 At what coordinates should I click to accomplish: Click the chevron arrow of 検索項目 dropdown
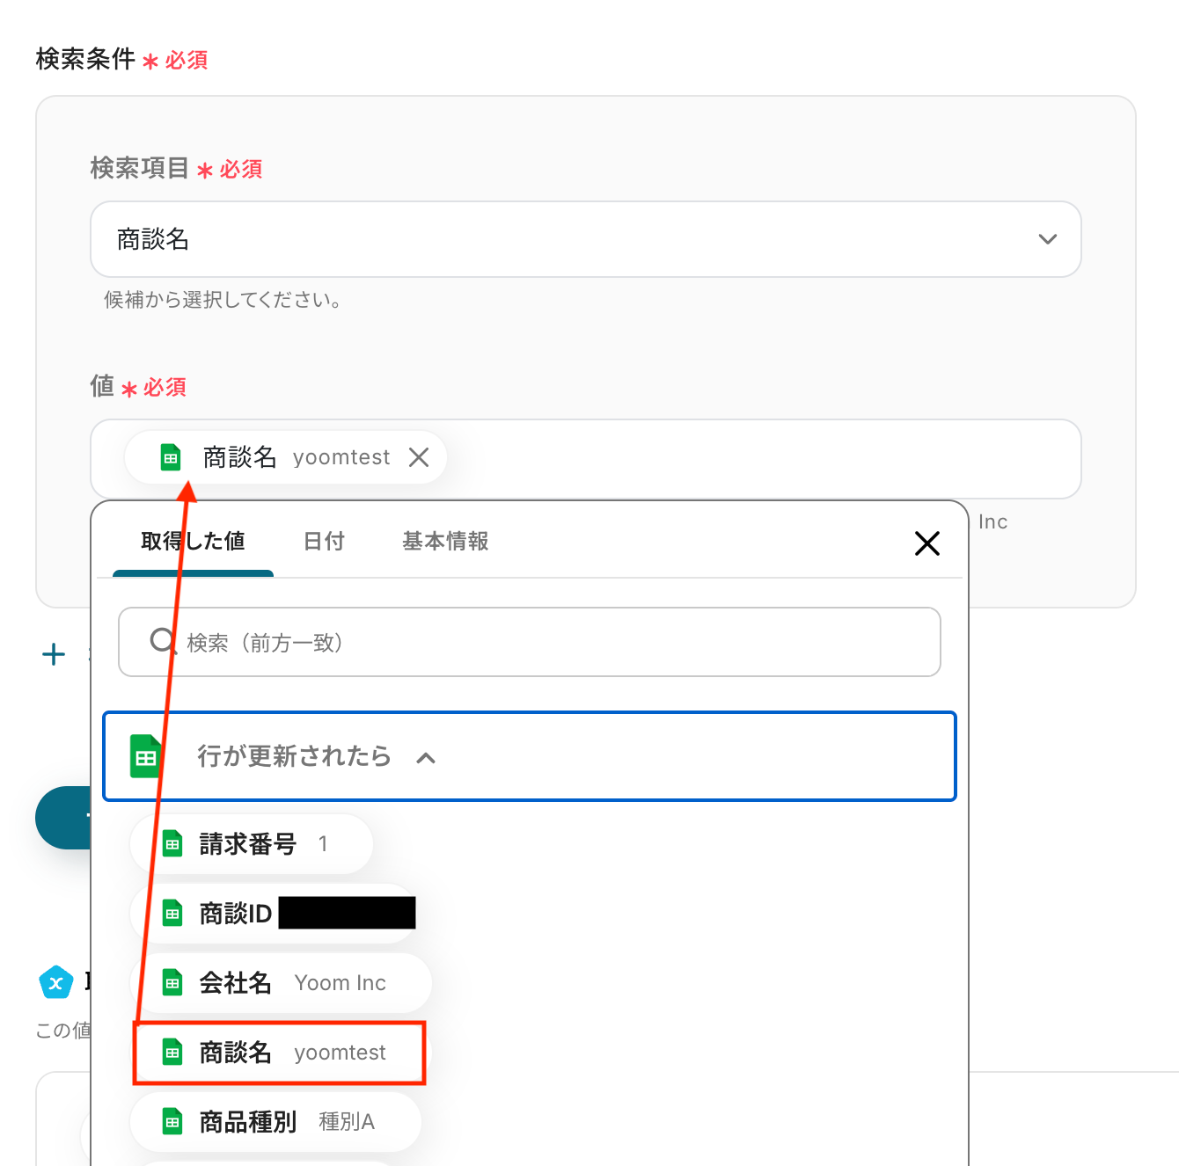pos(1047,239)
